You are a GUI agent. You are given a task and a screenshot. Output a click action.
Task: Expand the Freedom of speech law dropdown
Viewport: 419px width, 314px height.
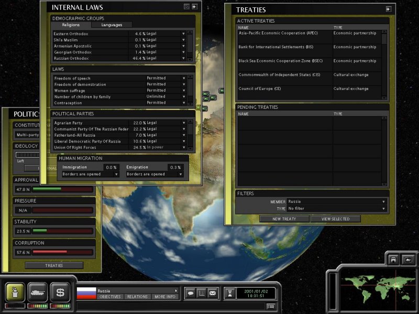click(183, 78)
